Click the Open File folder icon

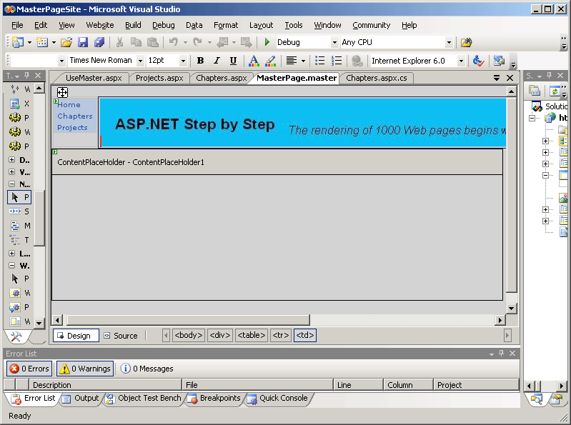point(66,43)
